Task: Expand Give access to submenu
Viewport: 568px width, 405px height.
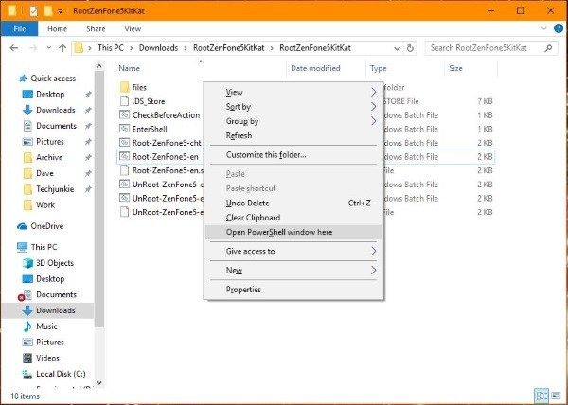Action: coord(294,251)
